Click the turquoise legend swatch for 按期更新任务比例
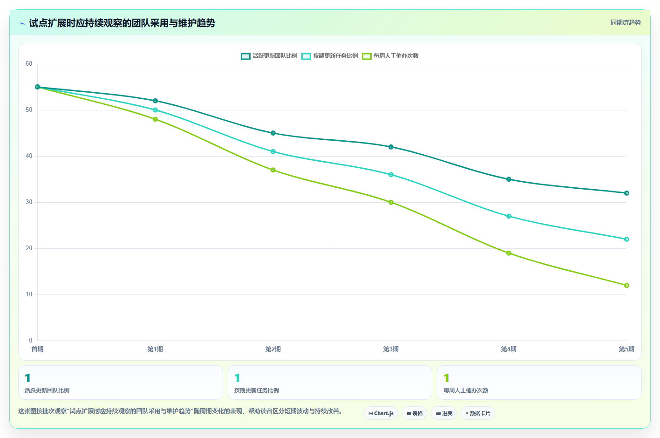660x438 pixels. point(306,56)
